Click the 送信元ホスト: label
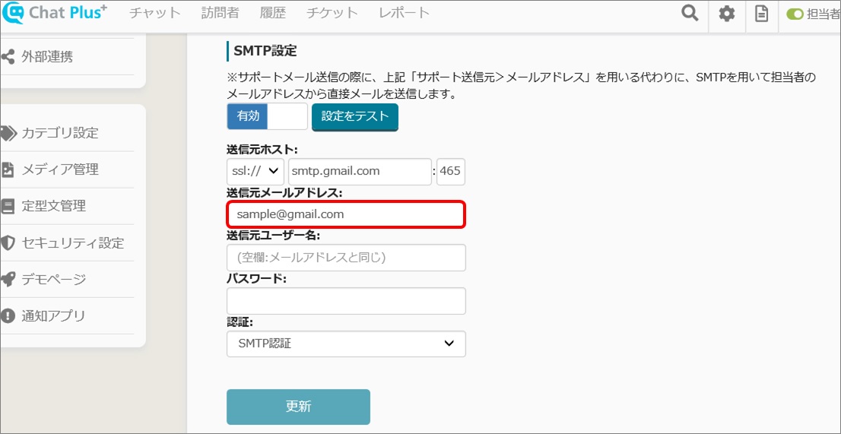Viewport: 841px width, 434px height. tap(262, 150)
